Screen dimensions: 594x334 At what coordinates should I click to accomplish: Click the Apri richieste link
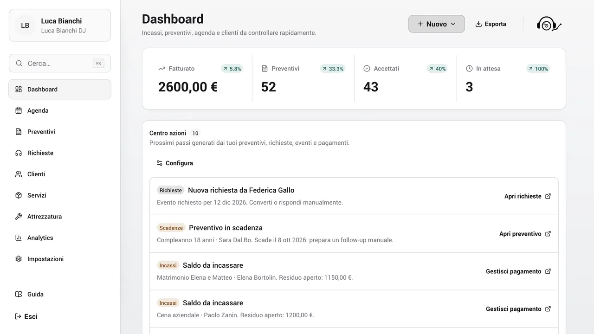click(x=528, y=196)
